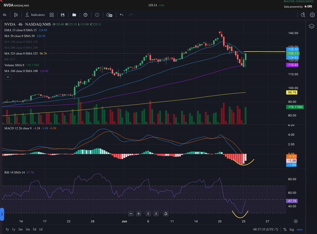
Task: Open the Indicators menu
Action: [35, 15]
